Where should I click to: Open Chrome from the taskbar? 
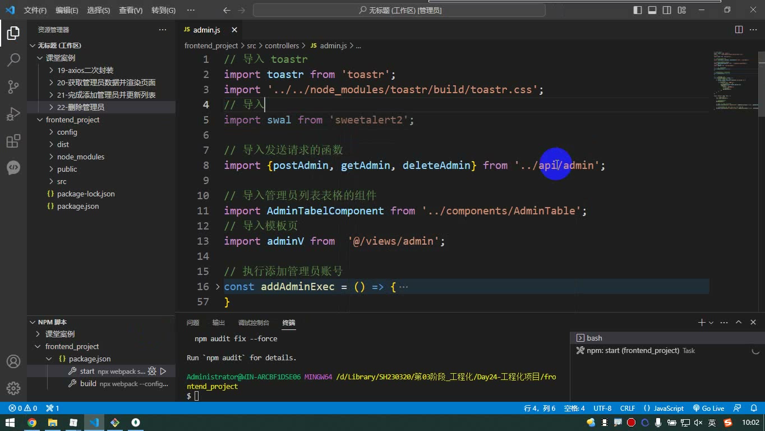point(32,423)
